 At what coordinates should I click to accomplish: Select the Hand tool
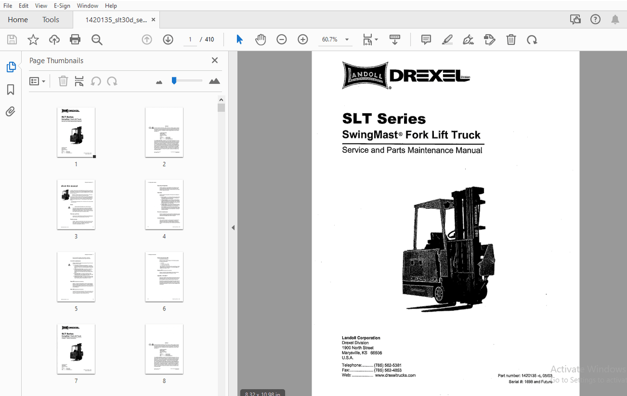pos(260,39)
